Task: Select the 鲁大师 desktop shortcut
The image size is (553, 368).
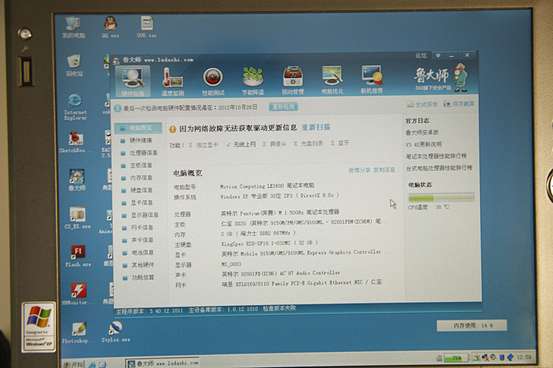Action: [x=77, y=179]
